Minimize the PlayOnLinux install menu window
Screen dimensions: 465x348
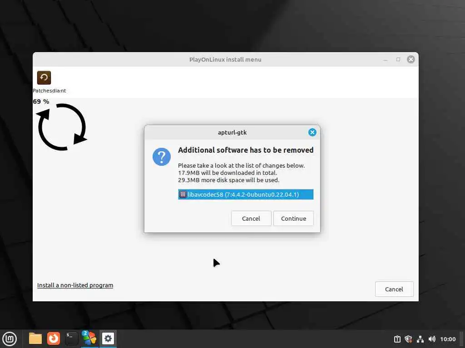click(386, 59)
